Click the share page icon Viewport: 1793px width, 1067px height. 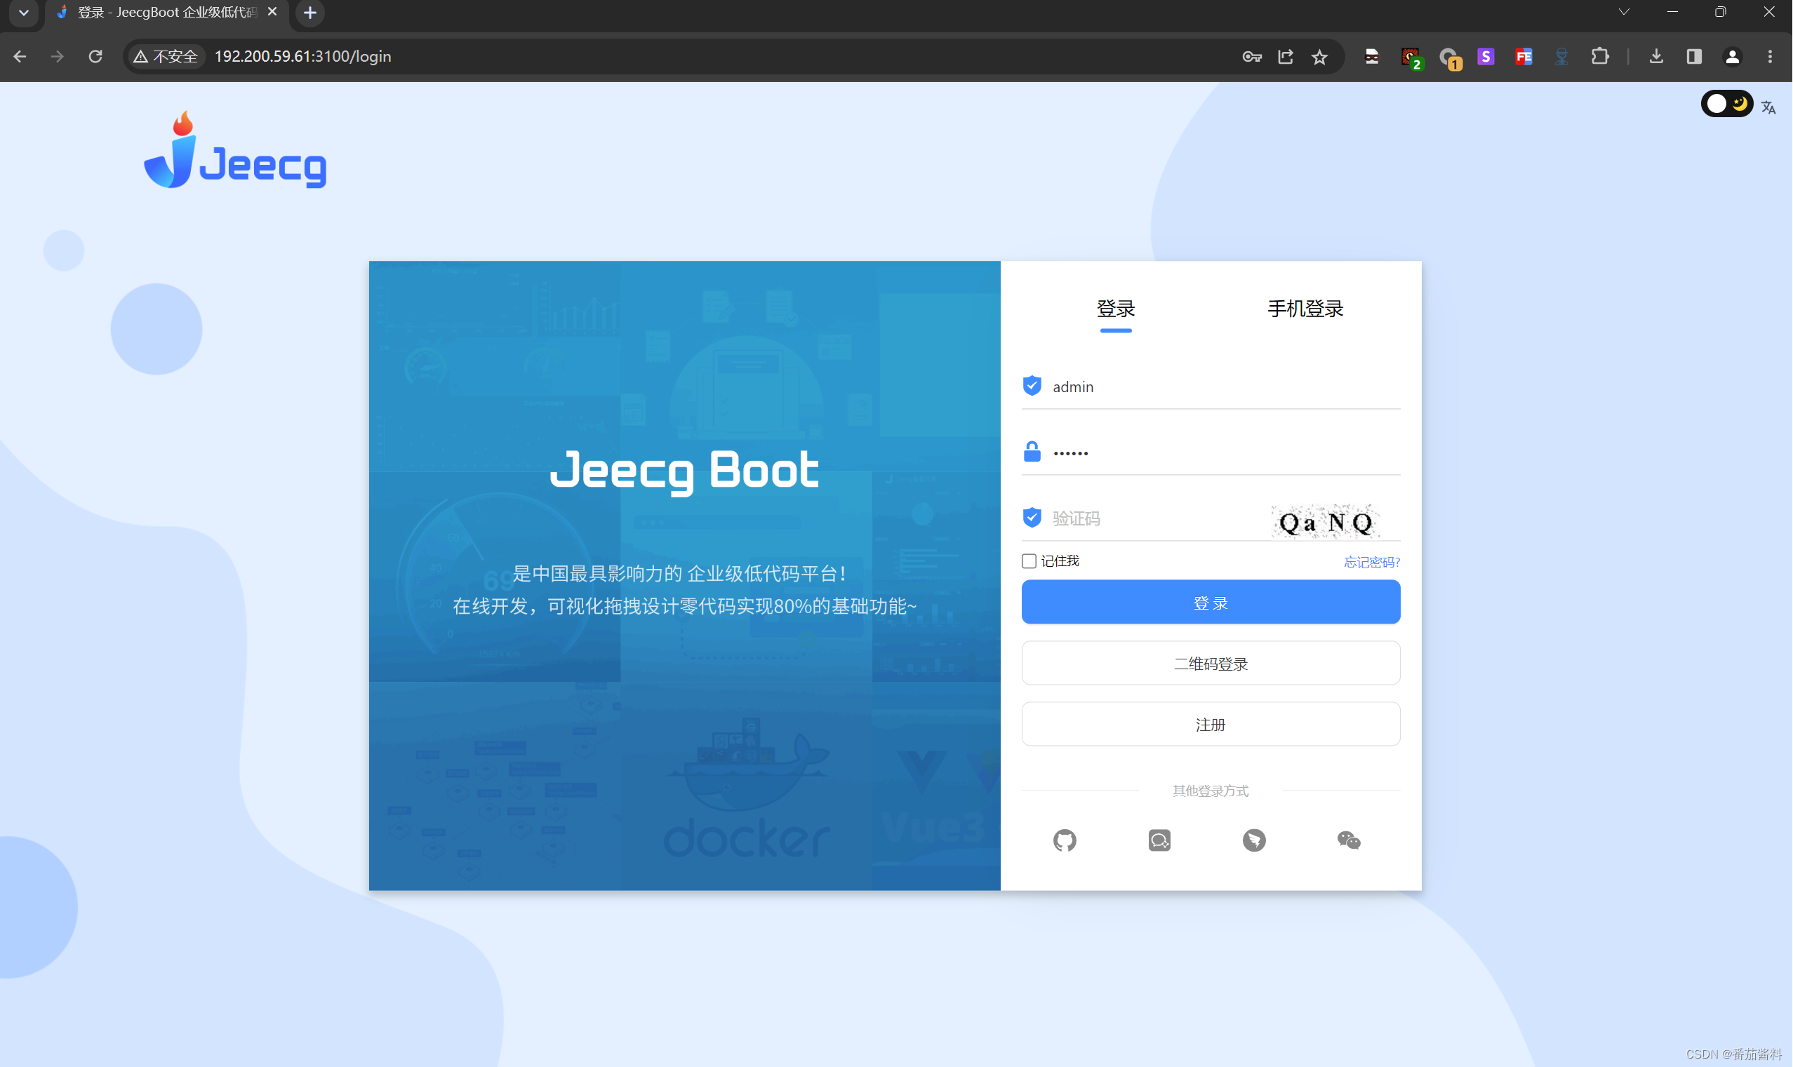tap(1285, 56)
